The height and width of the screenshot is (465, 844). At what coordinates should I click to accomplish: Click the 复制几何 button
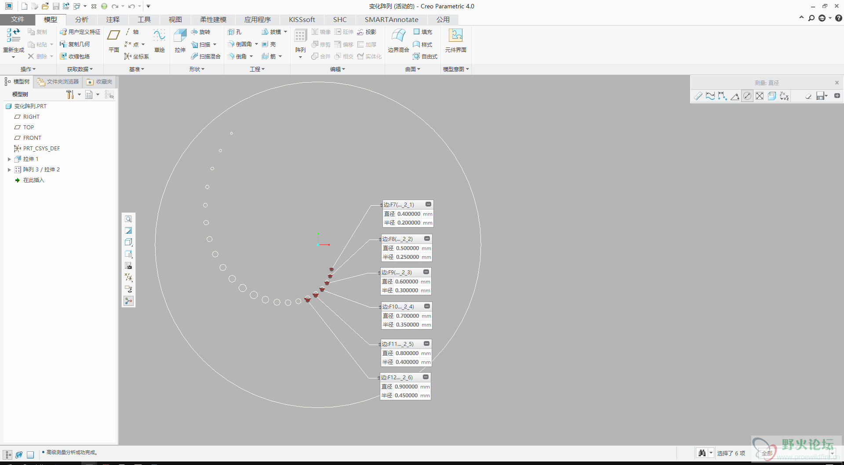pos(75,44)
